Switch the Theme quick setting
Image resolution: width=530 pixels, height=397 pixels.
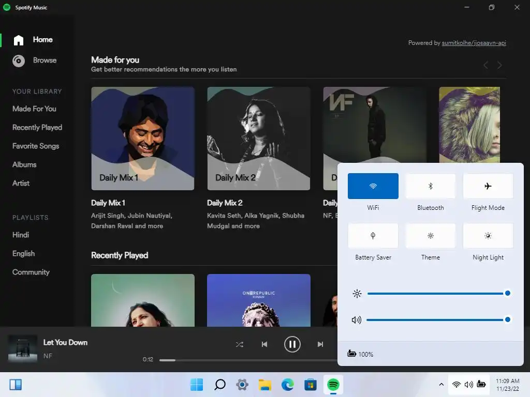[x=431, y=236]
